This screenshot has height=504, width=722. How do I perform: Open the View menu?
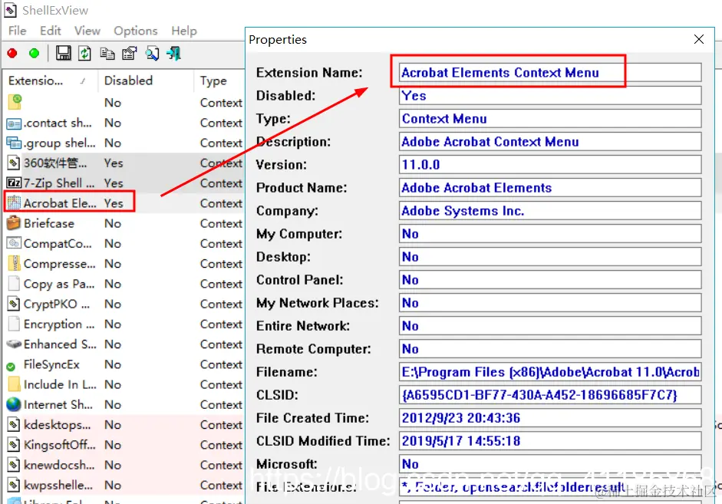87,31
